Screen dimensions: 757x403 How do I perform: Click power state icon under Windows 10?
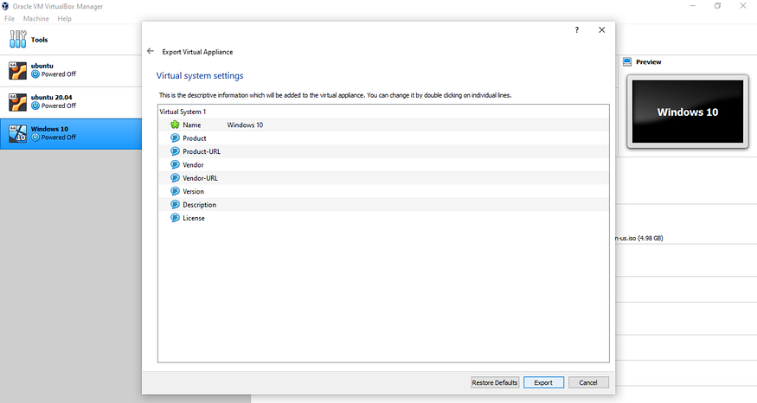(x=35, y=137)
